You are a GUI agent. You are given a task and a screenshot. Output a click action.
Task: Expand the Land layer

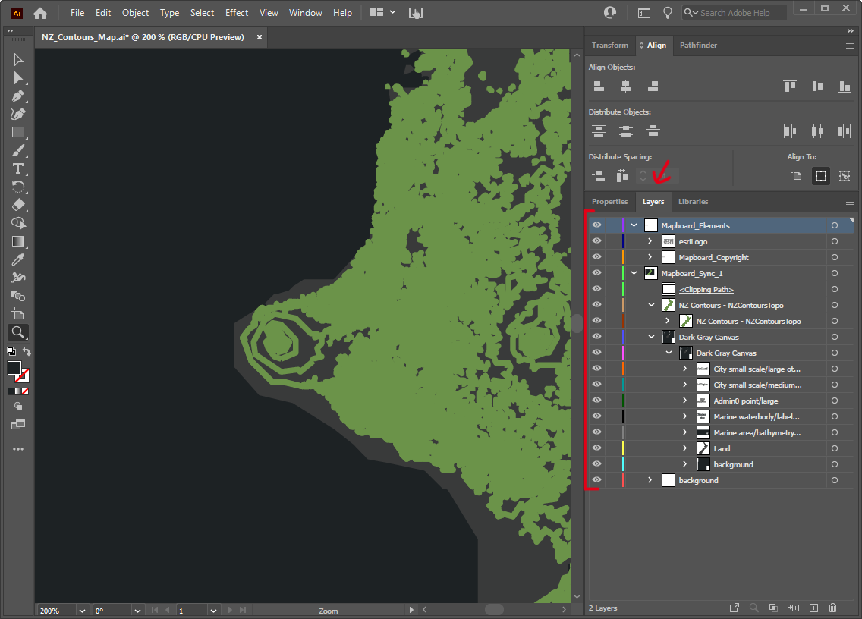pos(685,448)
